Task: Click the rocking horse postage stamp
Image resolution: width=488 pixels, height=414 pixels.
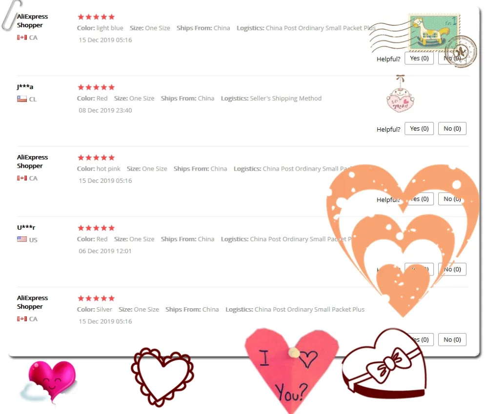Action: click(x=434, y=32)
